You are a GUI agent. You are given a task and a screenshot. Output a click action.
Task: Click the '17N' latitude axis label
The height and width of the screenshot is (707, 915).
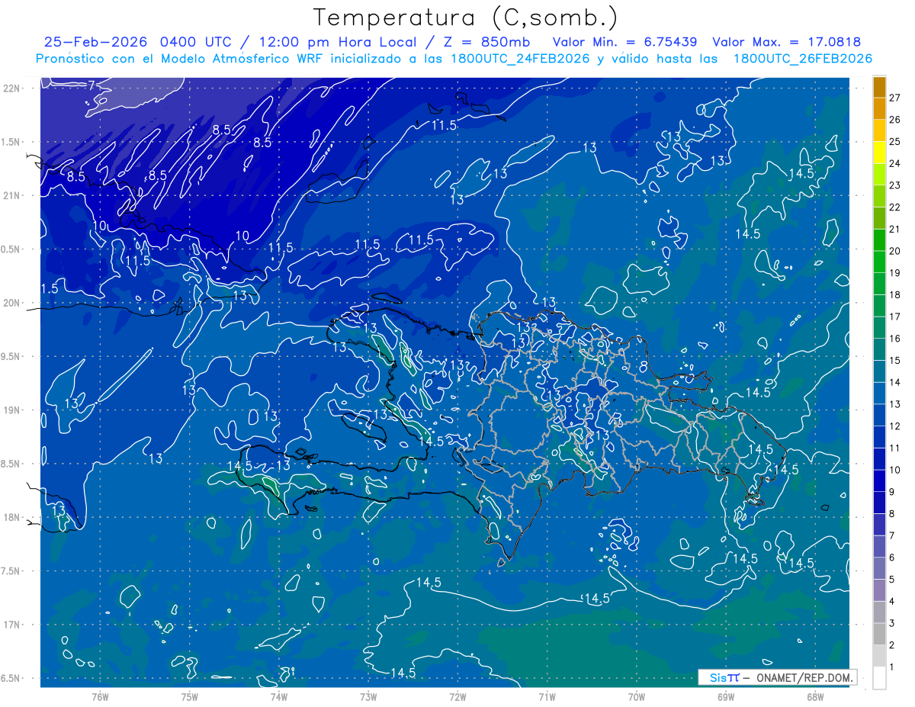click(11, 625)
